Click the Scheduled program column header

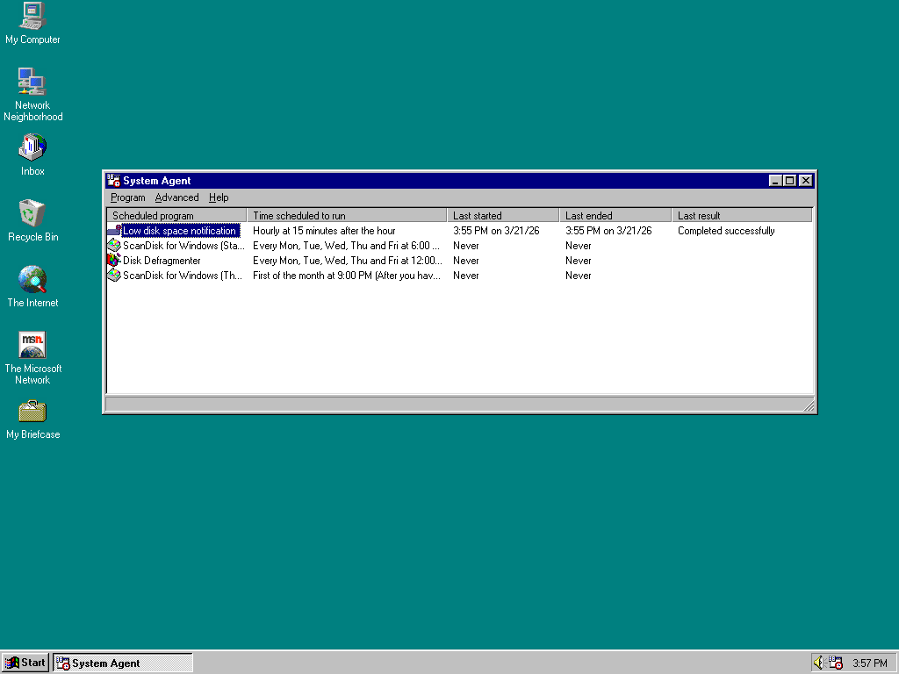pos(176,215)
